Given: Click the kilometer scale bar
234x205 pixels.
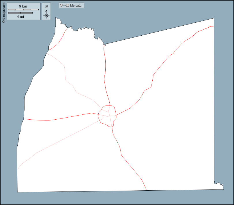Looking at the screenshot, I should [x=23, y=10].
